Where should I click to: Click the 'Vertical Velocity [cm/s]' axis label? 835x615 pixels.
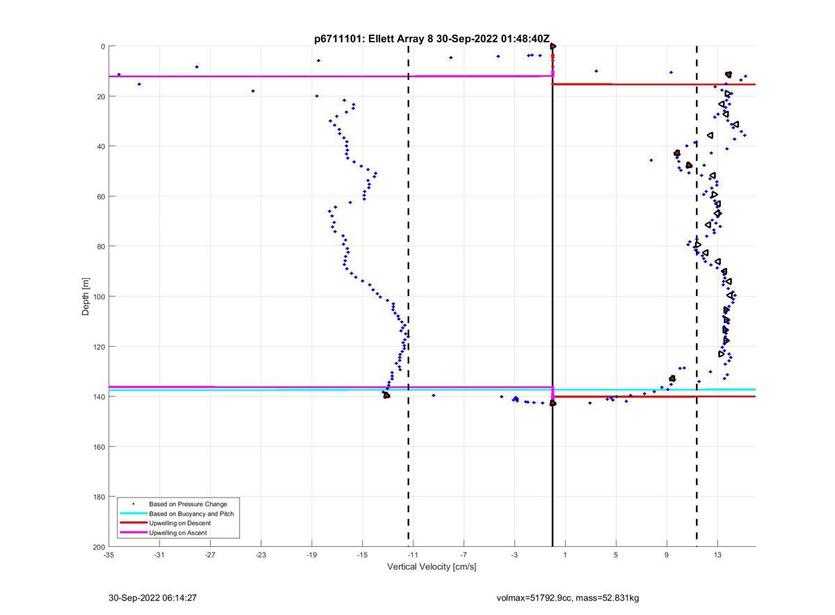[x=432, y=567]
